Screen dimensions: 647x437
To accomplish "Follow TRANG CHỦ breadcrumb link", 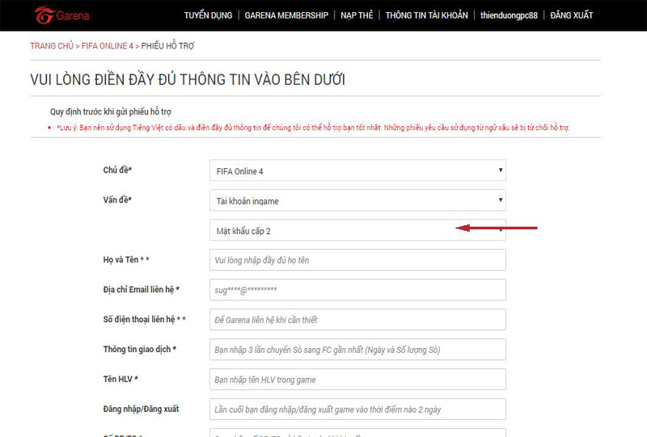I will tap(52, 46).
